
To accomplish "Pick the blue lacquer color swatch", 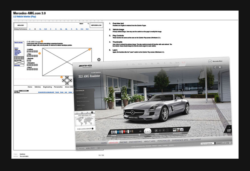I will coord(118,132).
